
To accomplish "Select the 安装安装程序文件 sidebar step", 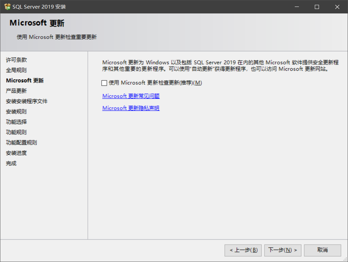I will point(27,101).
